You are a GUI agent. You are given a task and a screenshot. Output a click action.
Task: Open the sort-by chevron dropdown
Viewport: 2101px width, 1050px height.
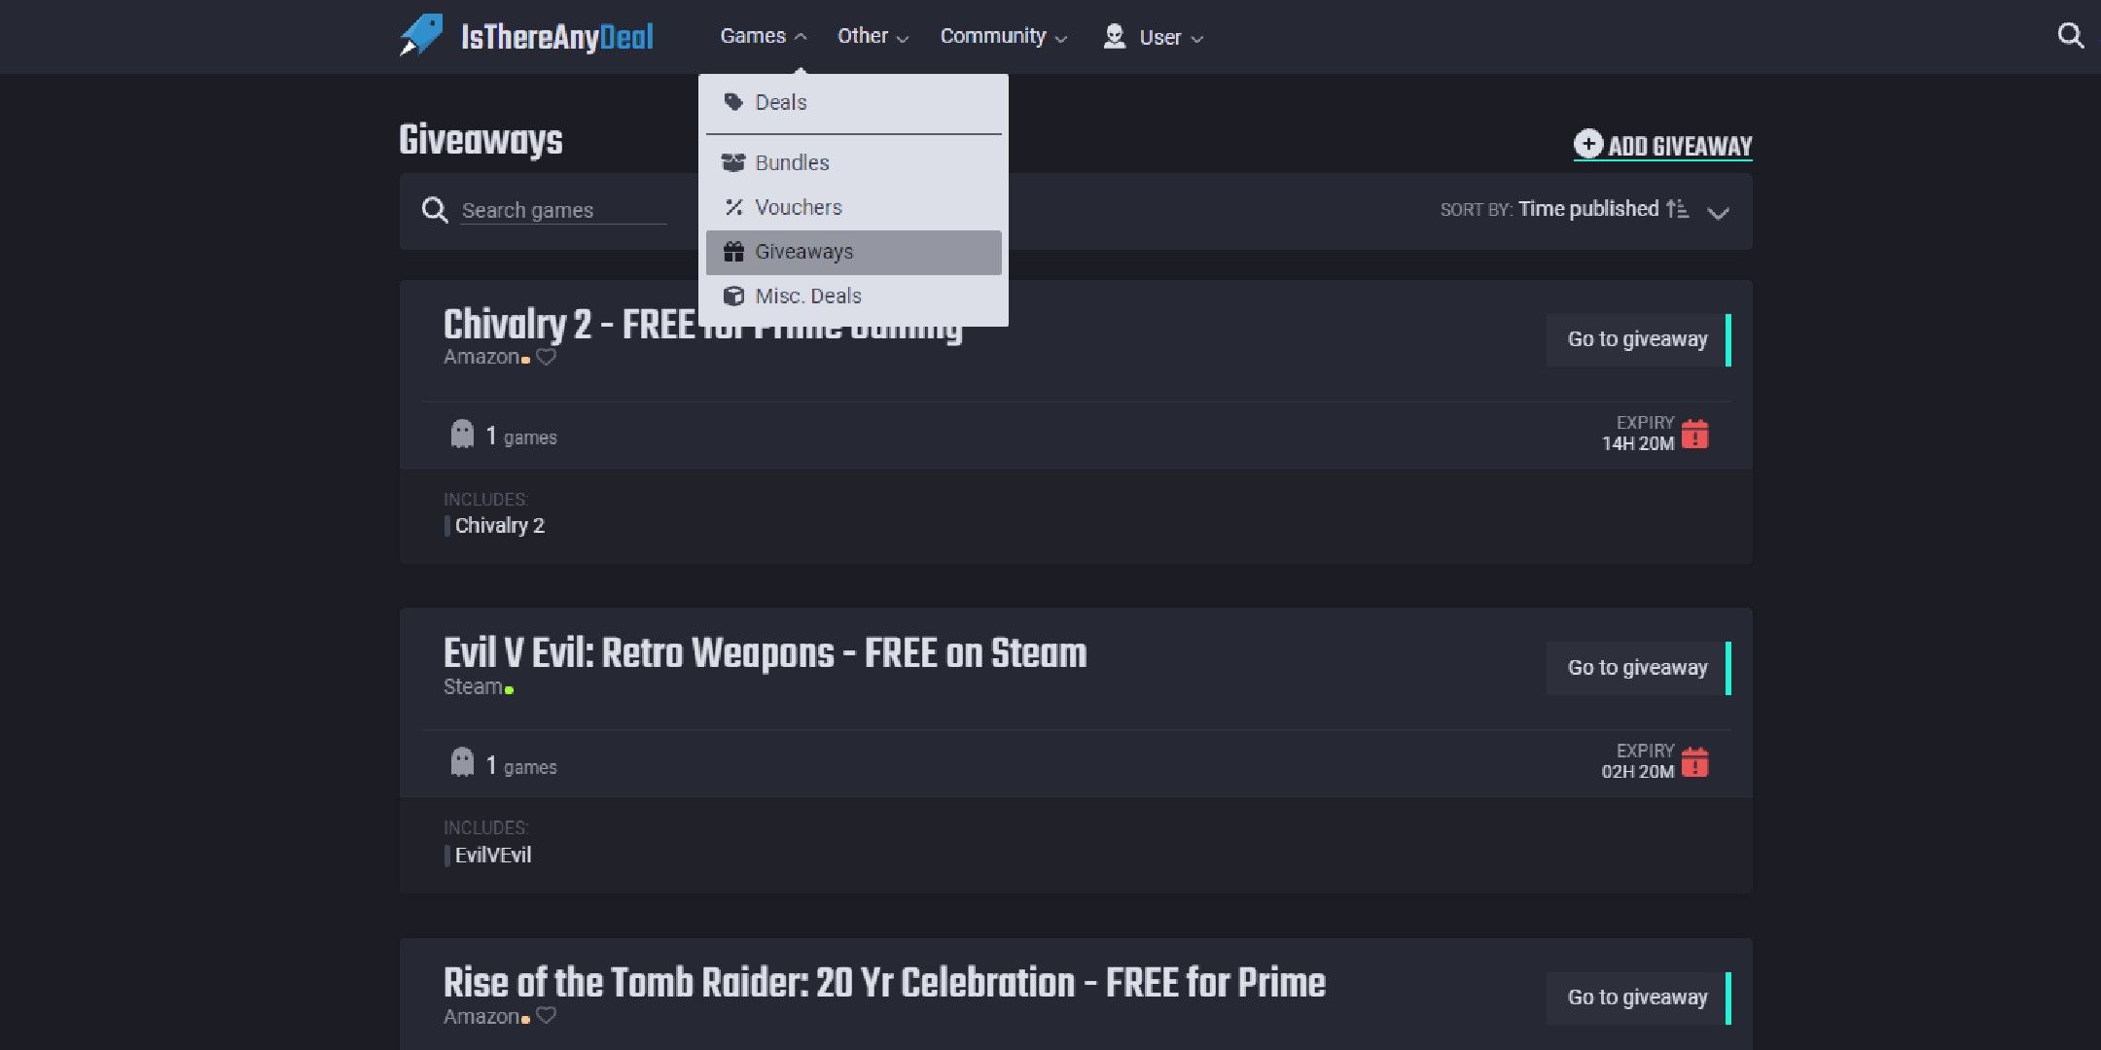(1718, 213)
